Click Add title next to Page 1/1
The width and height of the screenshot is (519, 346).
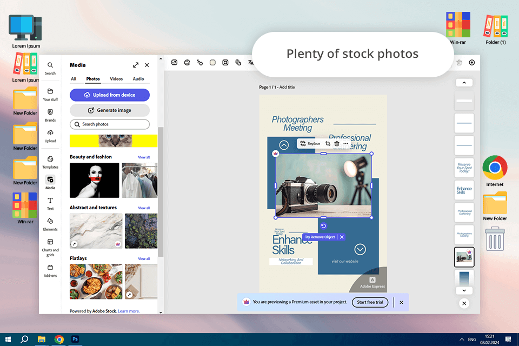[287, 87]
